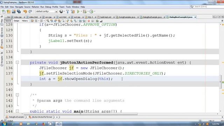Open the Navigate menu

19,7
